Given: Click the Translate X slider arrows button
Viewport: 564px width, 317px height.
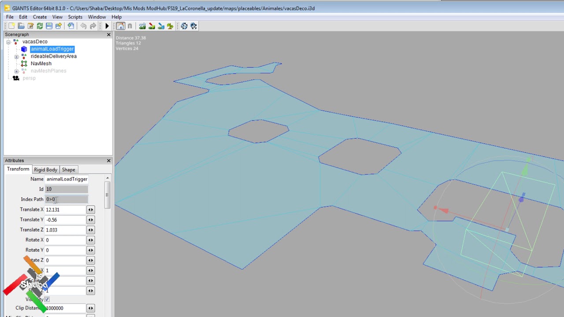Looking at the screenshot, I should (x=90, y=210).
